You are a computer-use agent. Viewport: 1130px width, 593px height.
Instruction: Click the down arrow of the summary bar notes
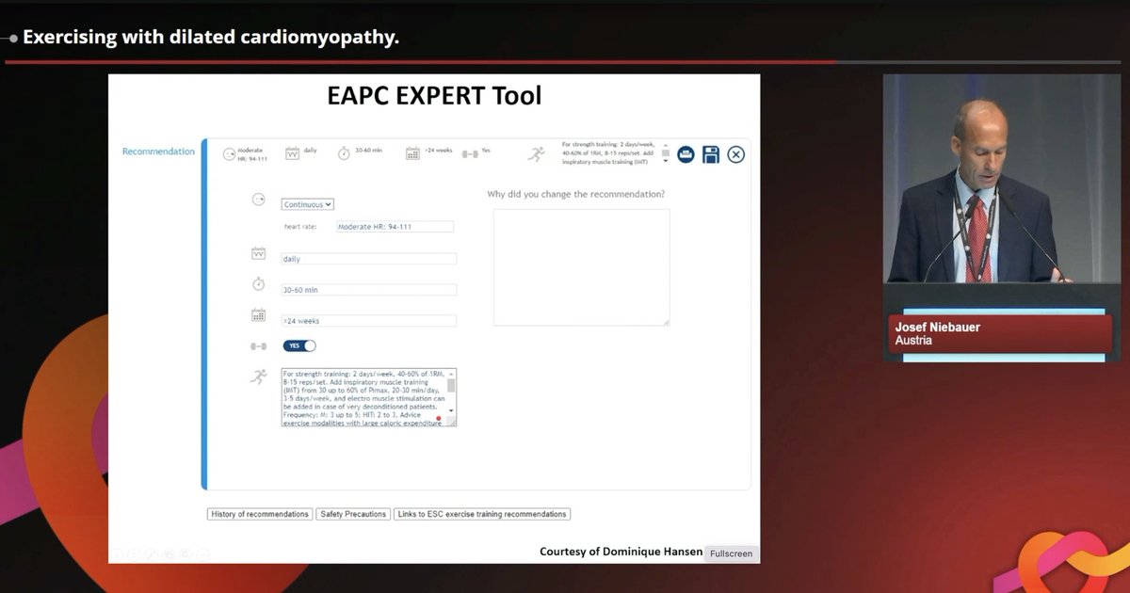click(666, 161)
